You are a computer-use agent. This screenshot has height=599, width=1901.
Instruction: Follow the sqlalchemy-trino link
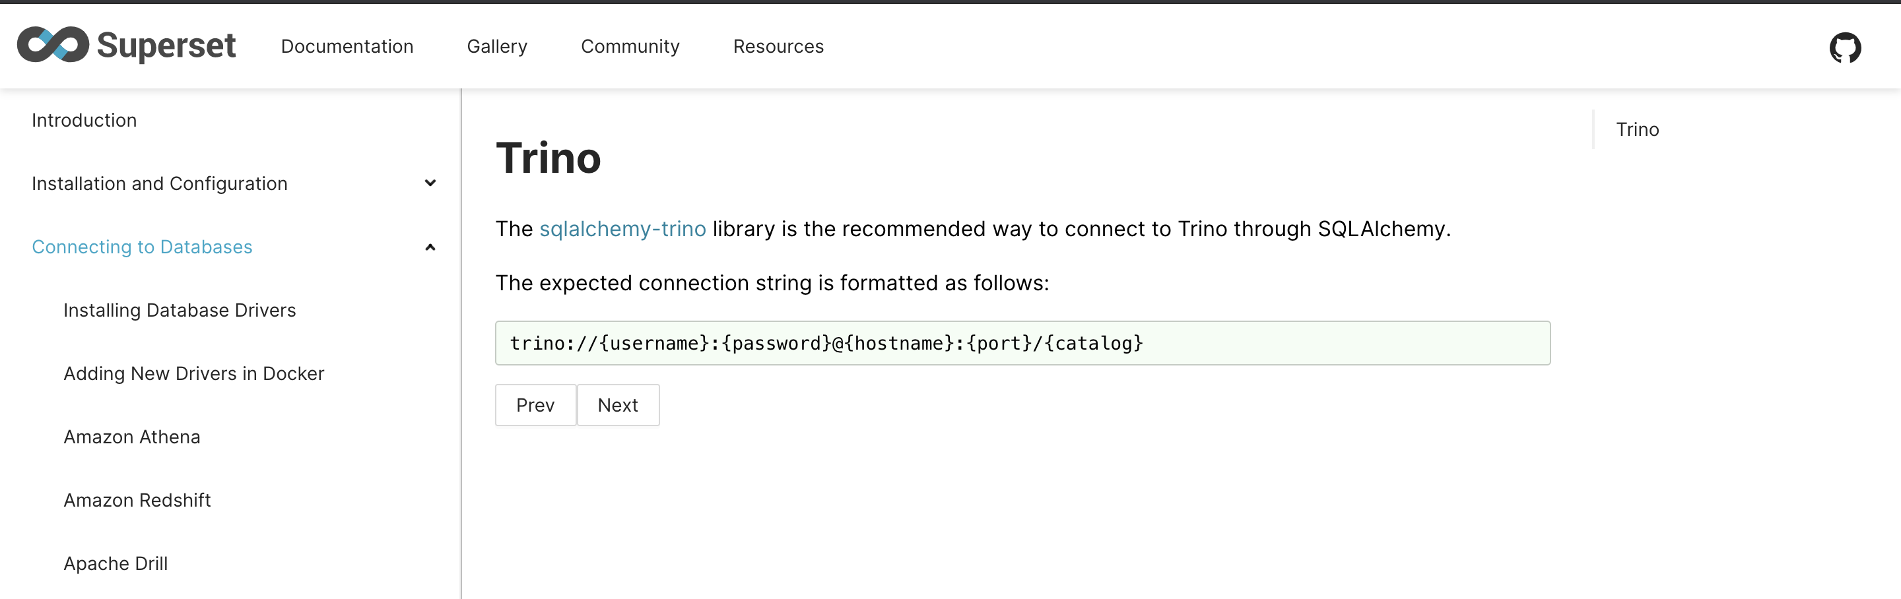[622, 229]
